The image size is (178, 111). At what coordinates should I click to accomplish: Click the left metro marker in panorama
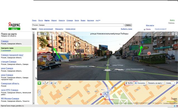pyautogui.click(x=73, y=53)
